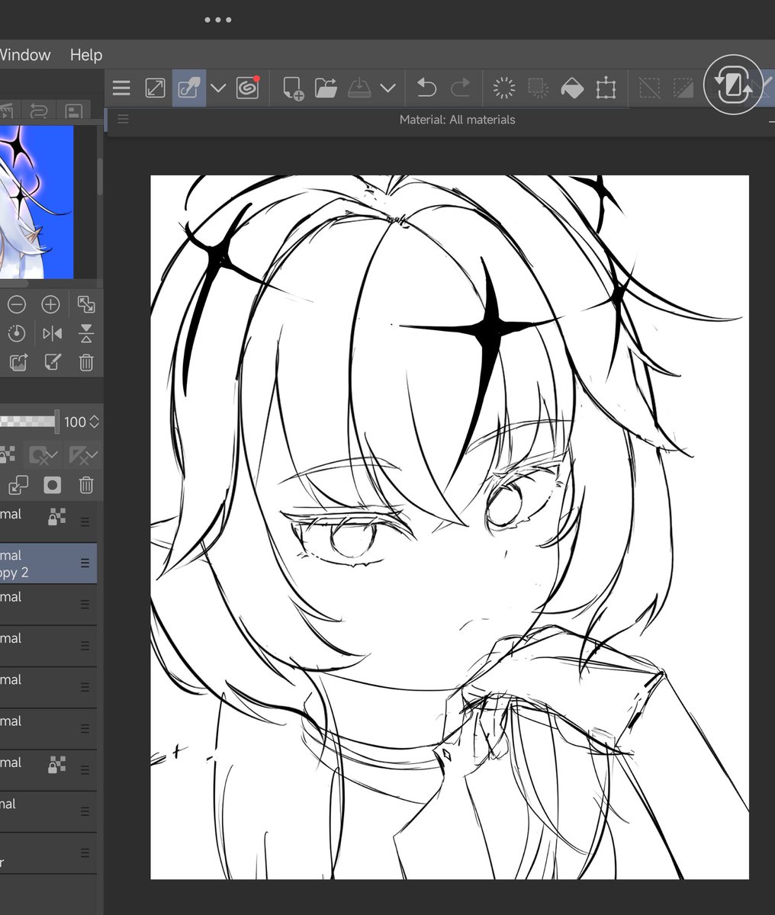Delete layer using trash icon below ruler dropdown

(86, 485)
